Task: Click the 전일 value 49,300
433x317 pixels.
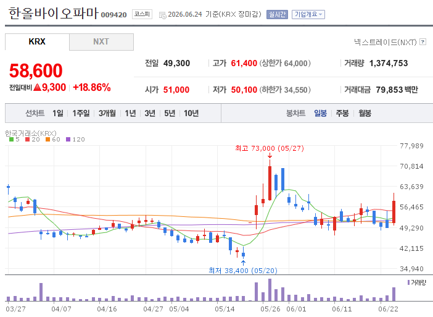Action: tap(177, 64)
